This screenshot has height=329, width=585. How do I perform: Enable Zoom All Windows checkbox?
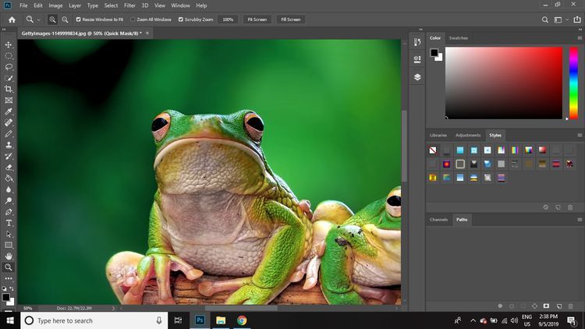(x=133, y=19)
